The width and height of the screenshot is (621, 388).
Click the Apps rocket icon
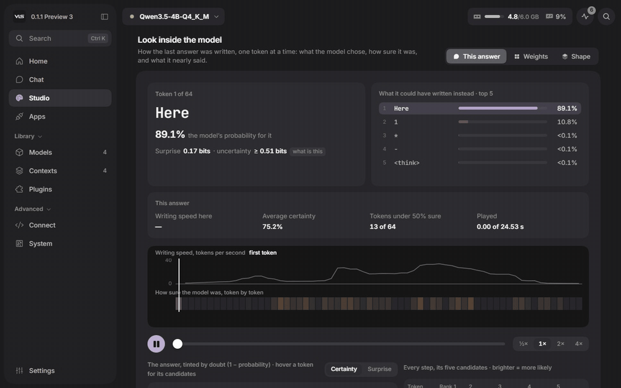[19, 117]
